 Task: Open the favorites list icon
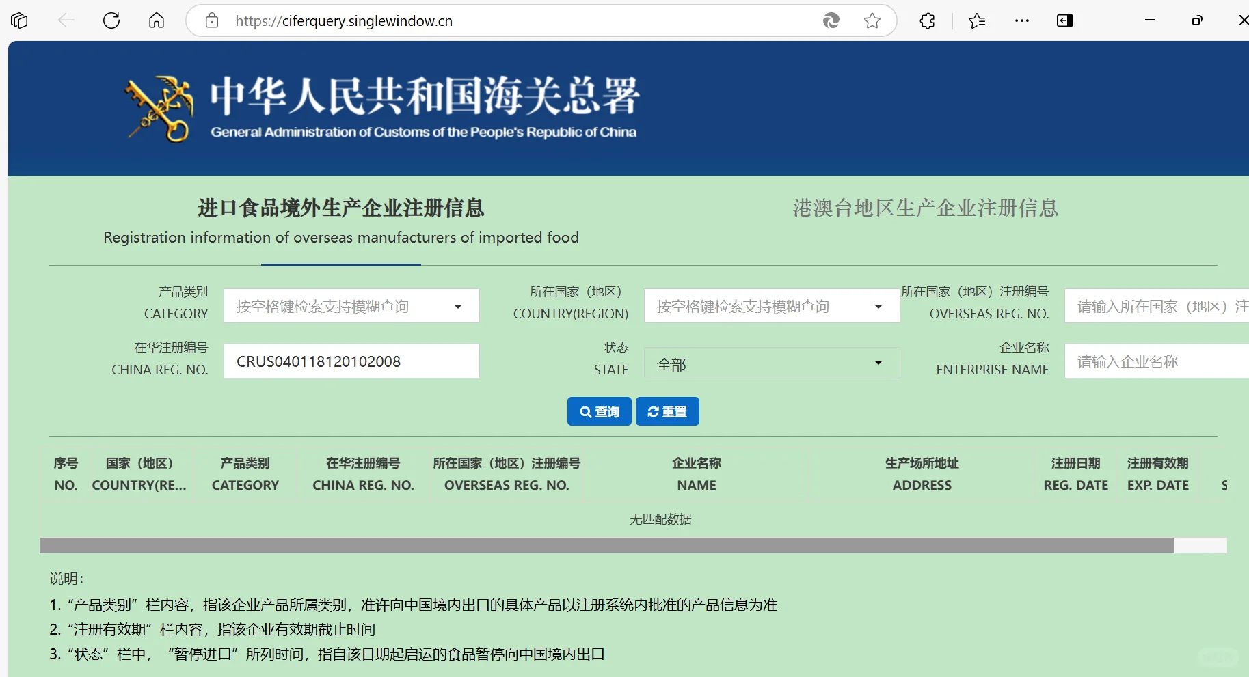point(977,20)
